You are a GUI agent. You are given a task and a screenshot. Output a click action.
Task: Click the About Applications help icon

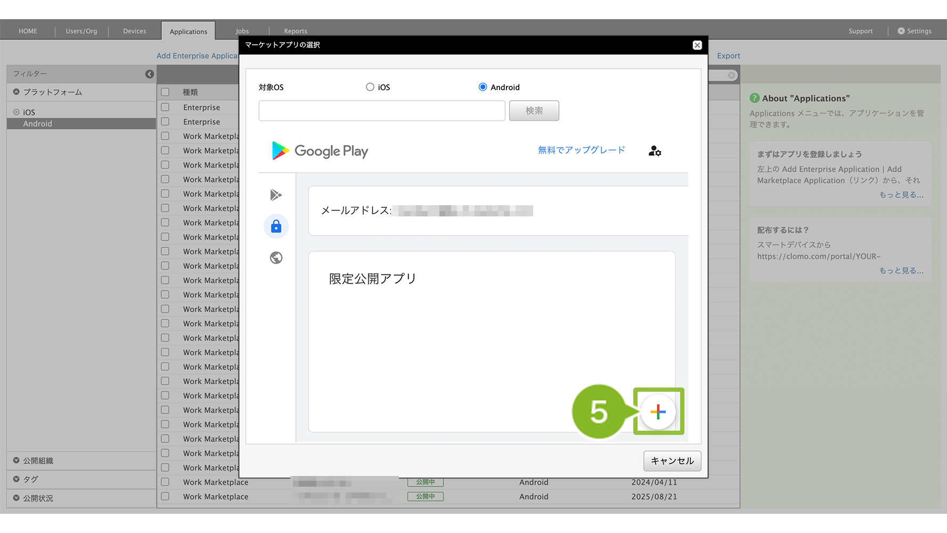pos(754,98)
